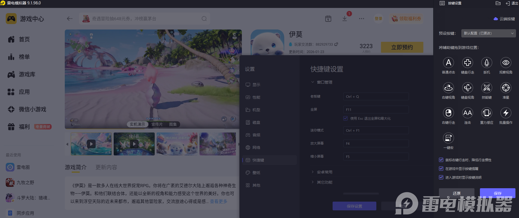Select the 普通点击 tap key icon

pyautogui.click(x=448, y=63)
